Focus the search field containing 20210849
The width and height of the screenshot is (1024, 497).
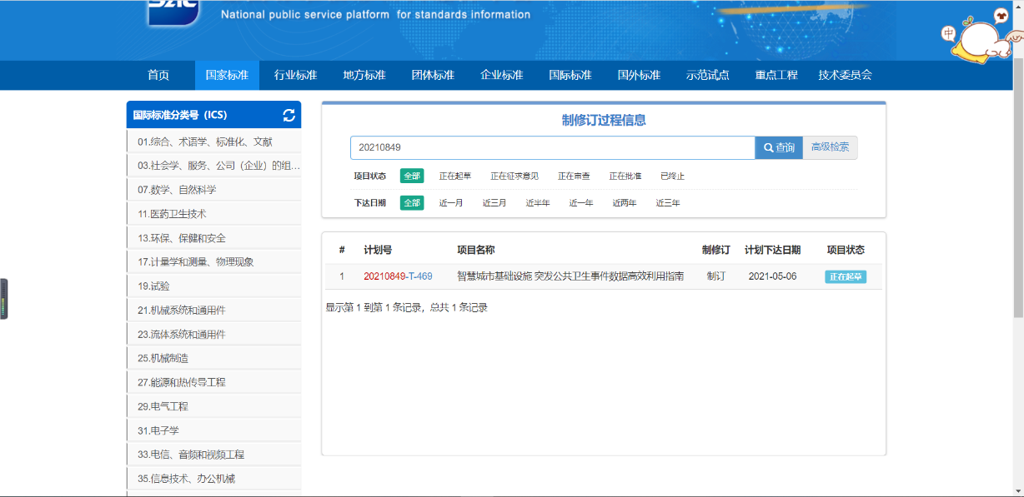[552, 147]
